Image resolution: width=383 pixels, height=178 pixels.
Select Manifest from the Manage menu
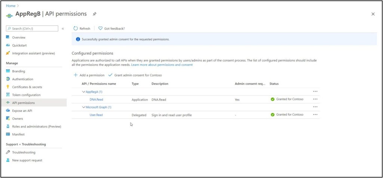click(18, 134)
